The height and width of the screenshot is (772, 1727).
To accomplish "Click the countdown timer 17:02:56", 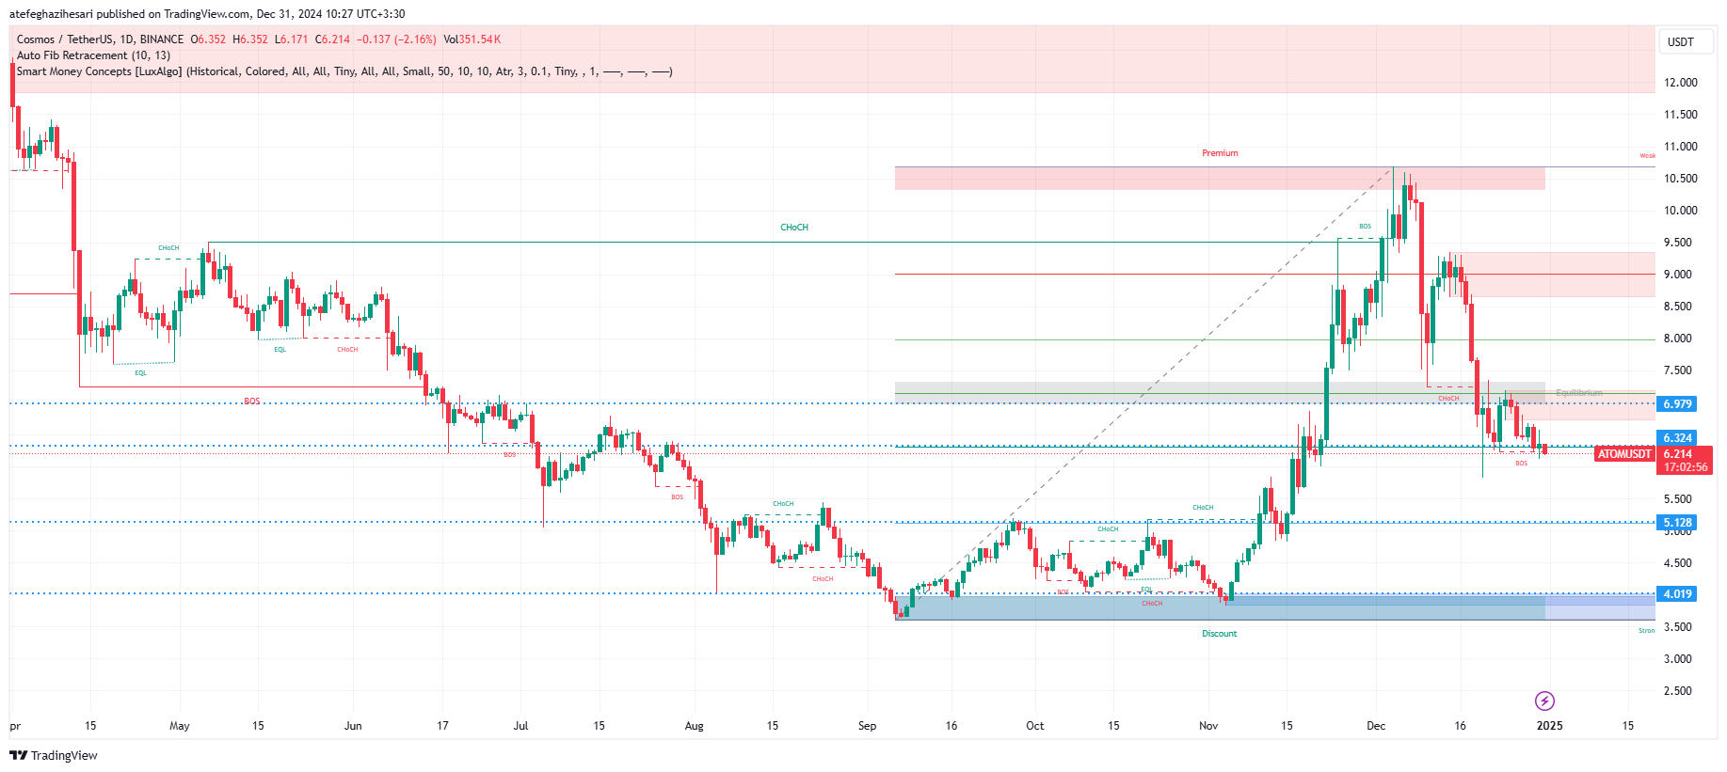I will (1685, 467).
